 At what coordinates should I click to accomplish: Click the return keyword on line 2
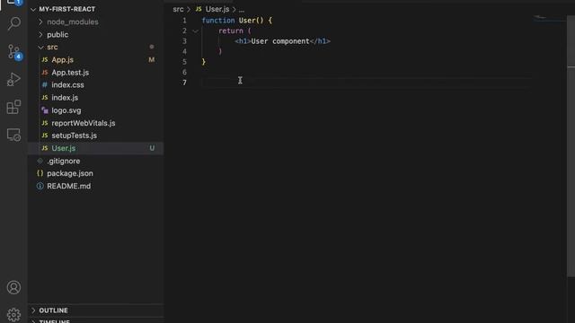tap(231, 31)
